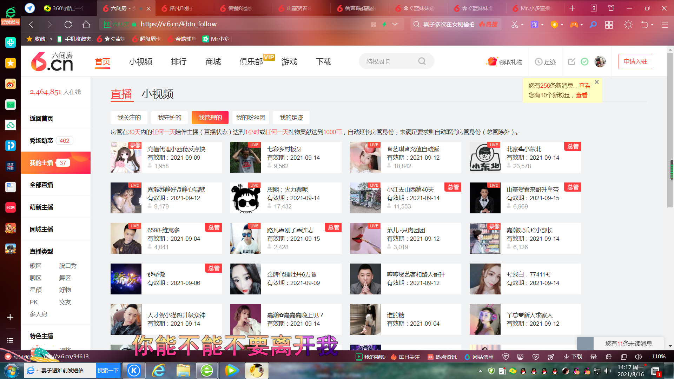Image resolution: width=674 pixels, height=379 pixels.
Task: Open the browser hamburger menu
Action: [x=665, y=25]
